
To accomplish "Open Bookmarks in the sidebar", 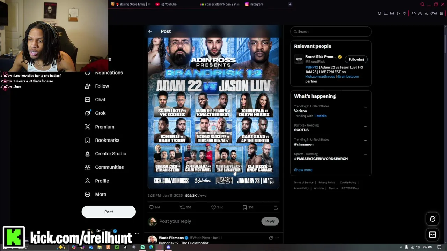I will click(x=102, y=140).
